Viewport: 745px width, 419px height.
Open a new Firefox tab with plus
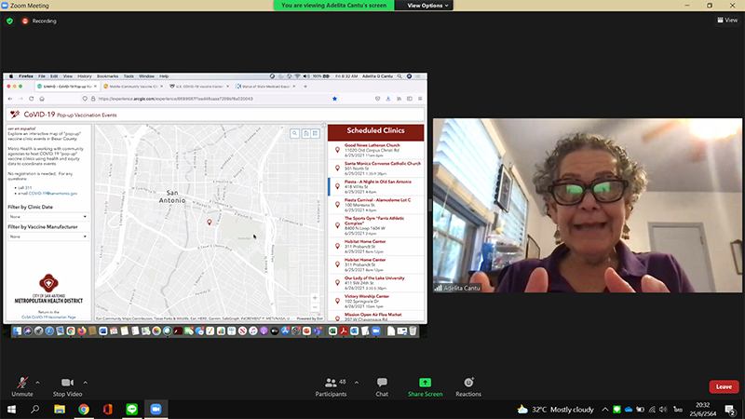pos(305,87)
